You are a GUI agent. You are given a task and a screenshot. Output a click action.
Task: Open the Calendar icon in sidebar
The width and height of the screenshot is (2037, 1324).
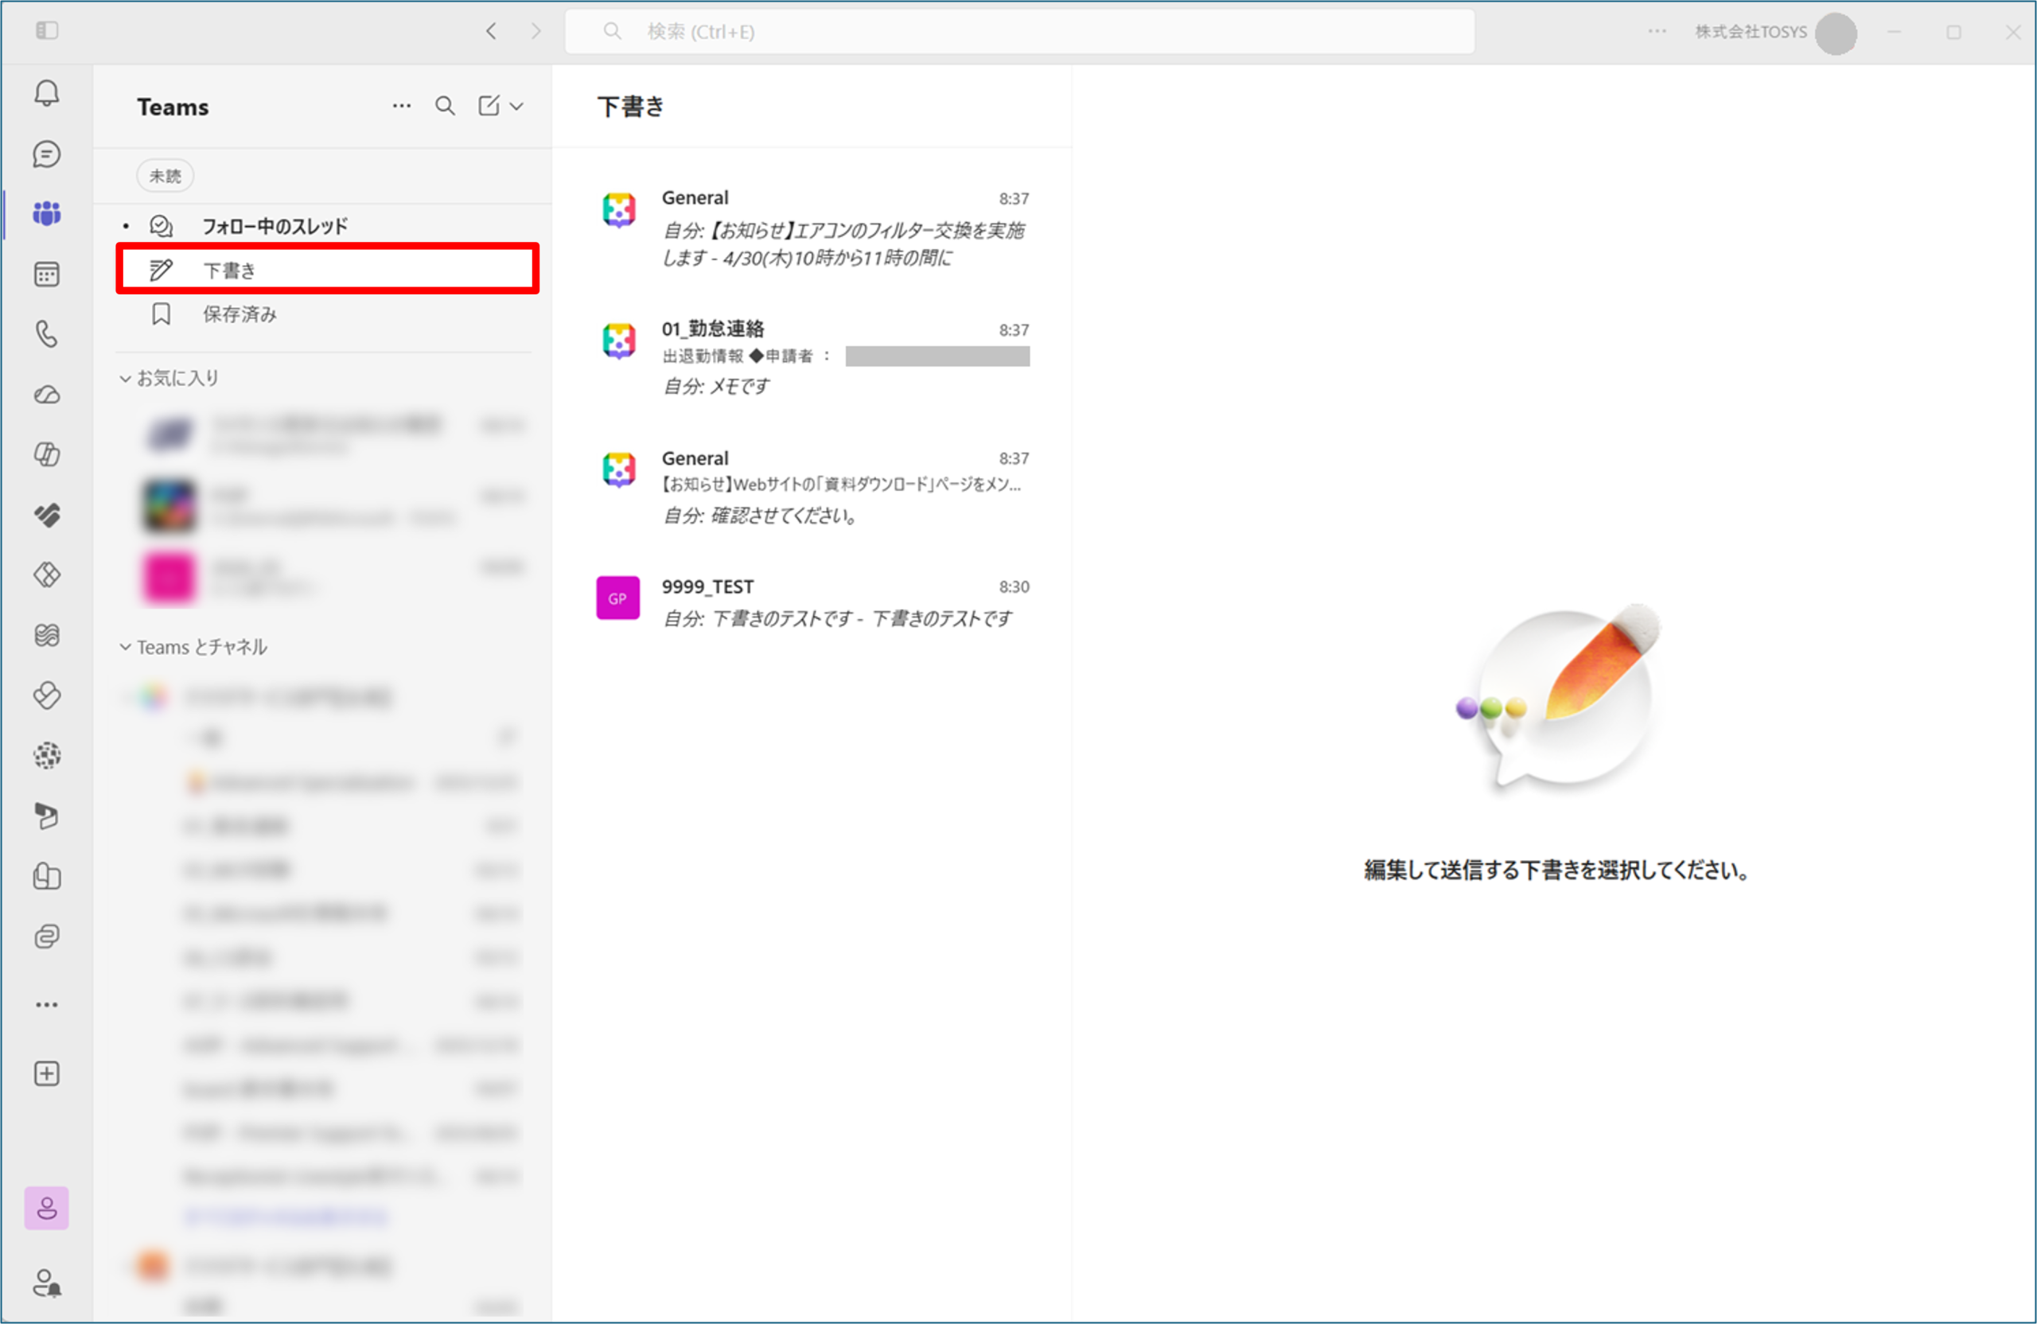[x=47, y=275]
